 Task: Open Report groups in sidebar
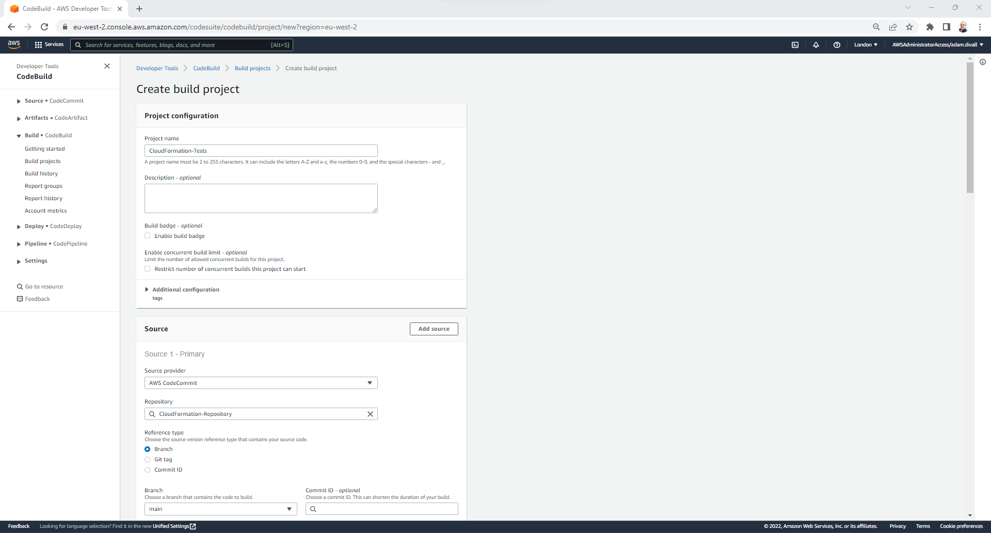pyautogui.click(x=43, y=186)
